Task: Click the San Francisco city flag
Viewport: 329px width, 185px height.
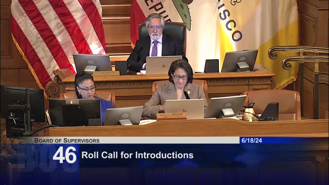Action: click(257, 36)
